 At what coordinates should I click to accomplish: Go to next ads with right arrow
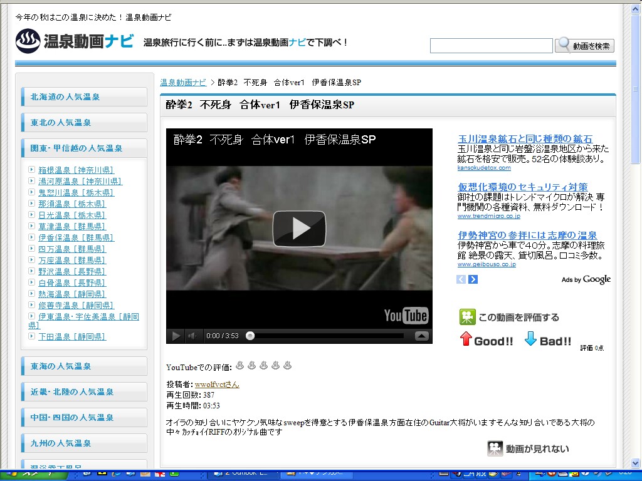point(473,279)
